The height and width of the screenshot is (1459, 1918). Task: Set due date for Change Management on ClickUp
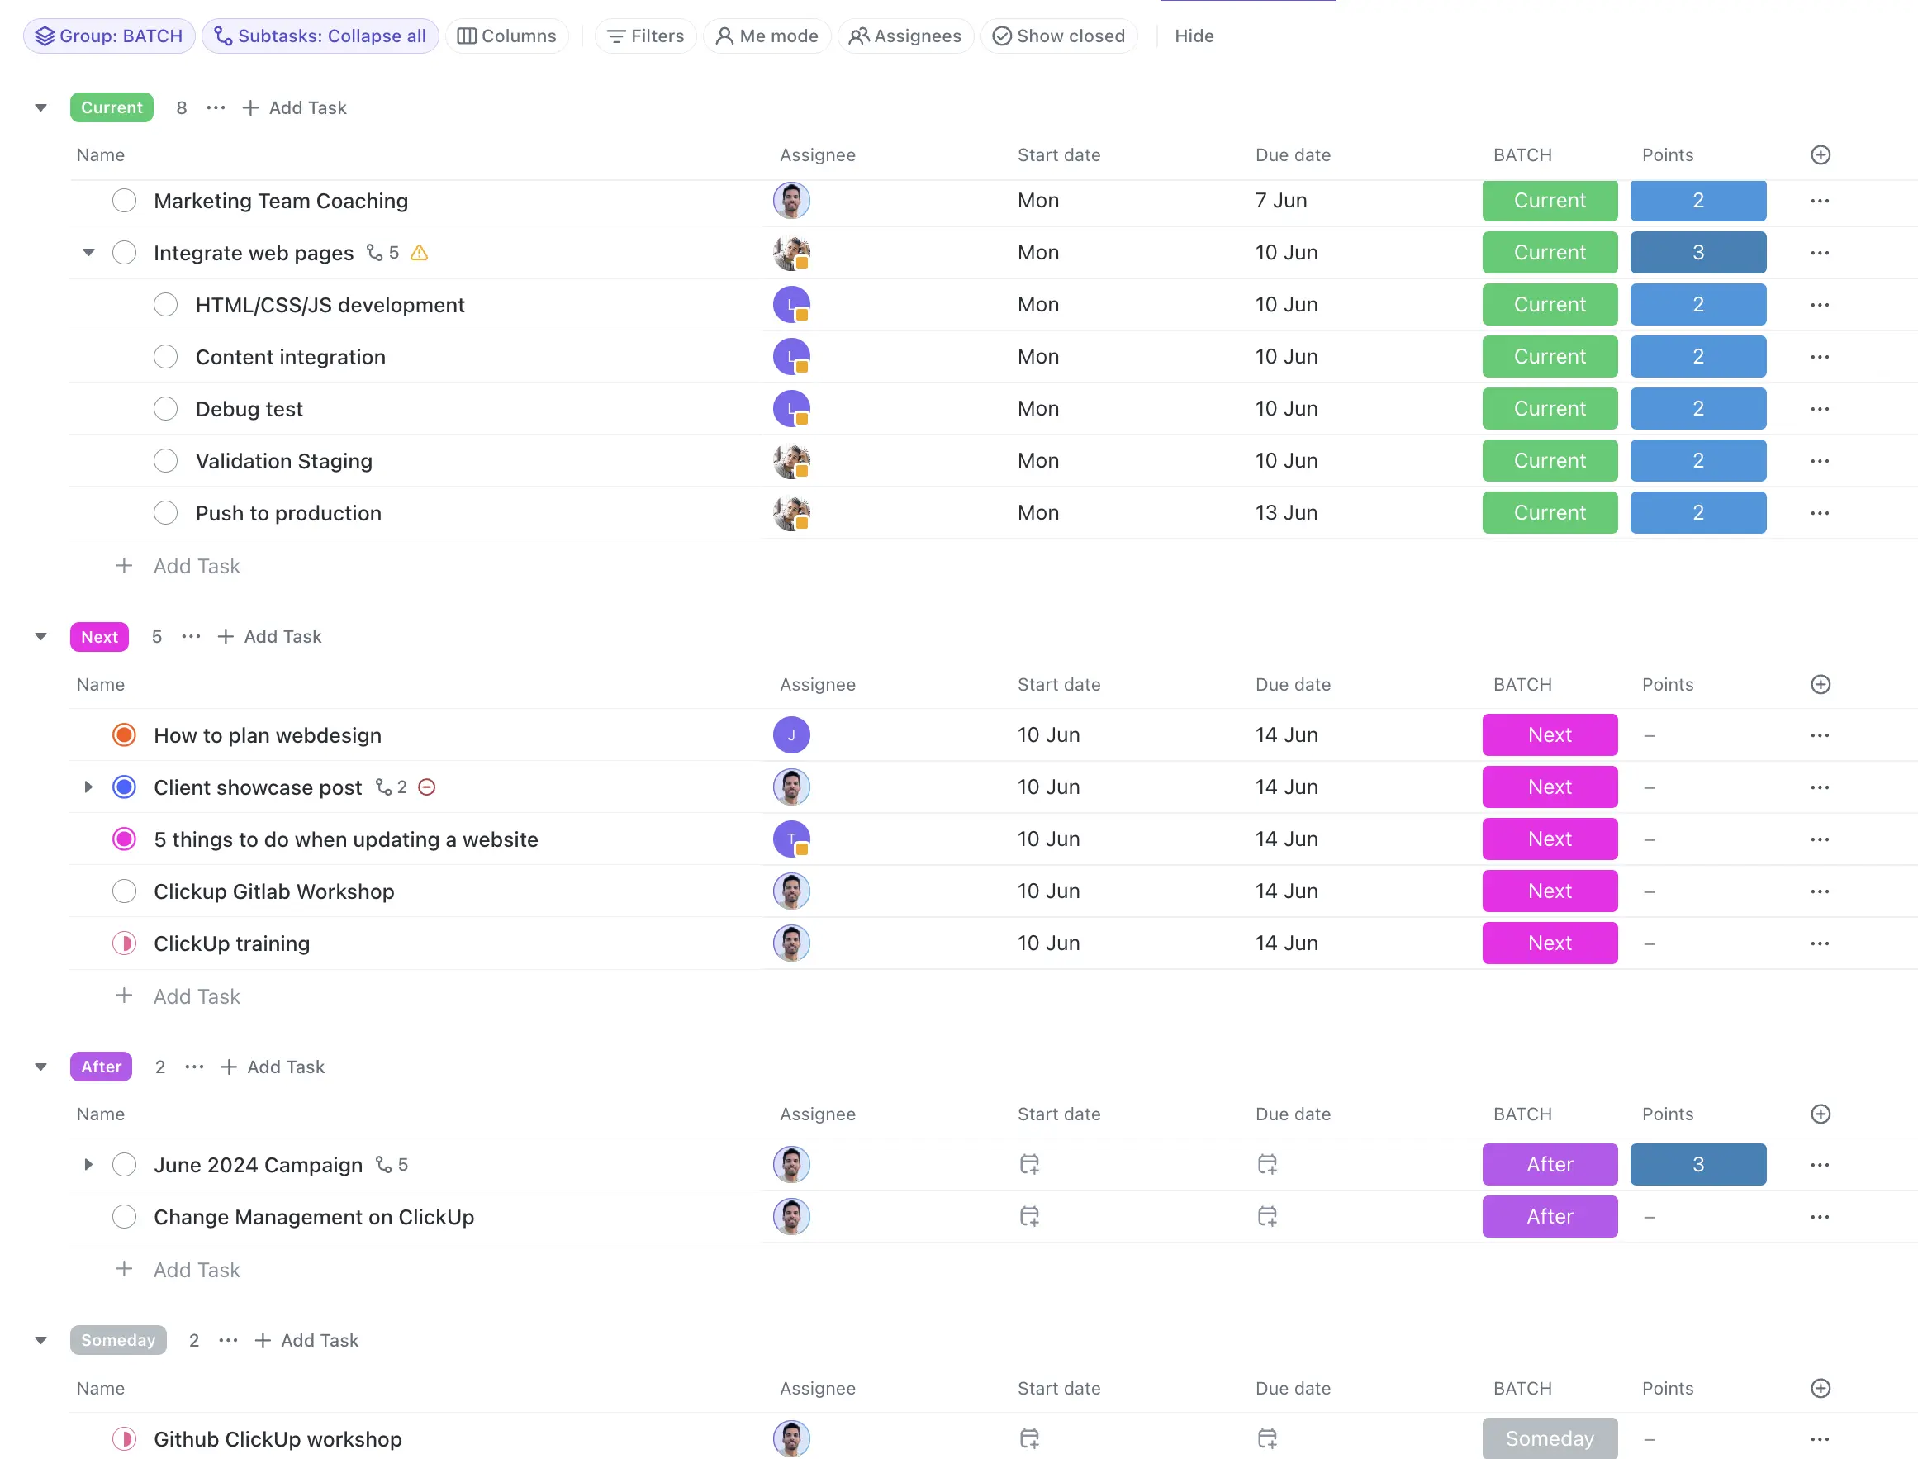point(1267,1217)
